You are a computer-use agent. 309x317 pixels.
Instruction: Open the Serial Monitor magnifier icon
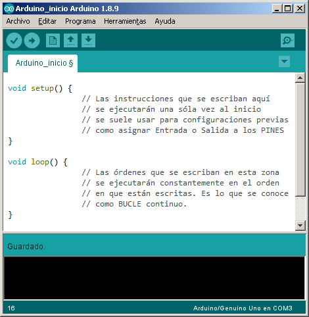(287, 40)
